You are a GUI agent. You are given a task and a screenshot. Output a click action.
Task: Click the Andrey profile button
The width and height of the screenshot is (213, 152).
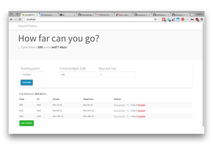[200, 14]
